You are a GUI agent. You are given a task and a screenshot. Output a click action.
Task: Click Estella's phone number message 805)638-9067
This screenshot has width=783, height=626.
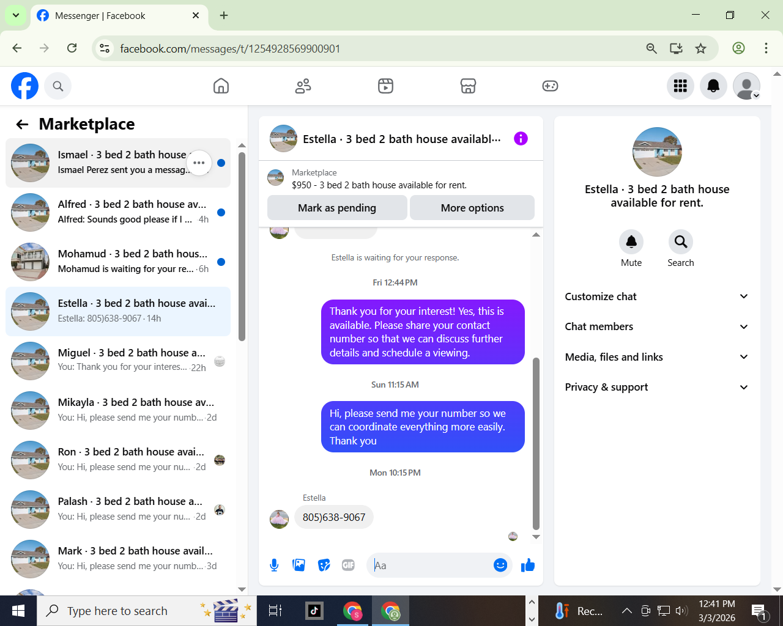(x=334, y=517)
